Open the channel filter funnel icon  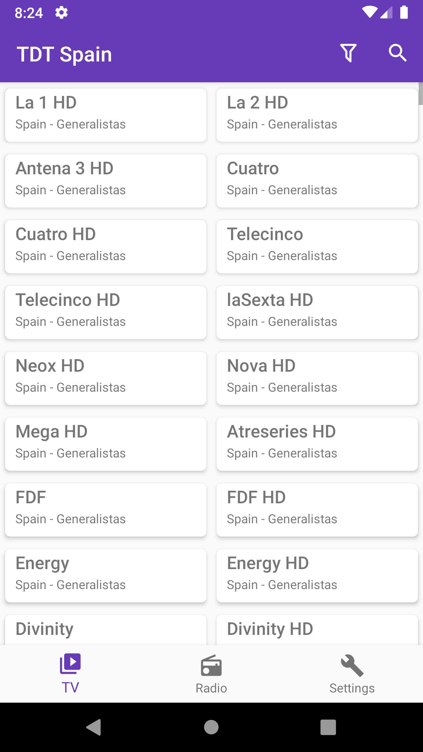pyautogui.click(x=348, y=53)
